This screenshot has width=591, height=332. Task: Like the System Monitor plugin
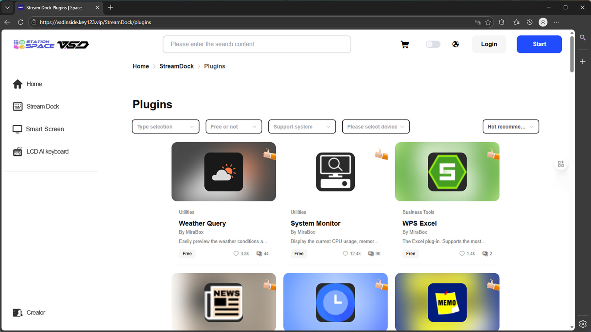[x=345, y=254]
